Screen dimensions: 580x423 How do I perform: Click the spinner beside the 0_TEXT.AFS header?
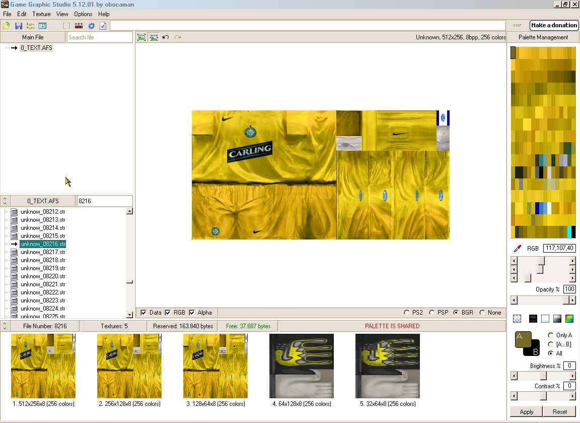[x=5, y=201]
